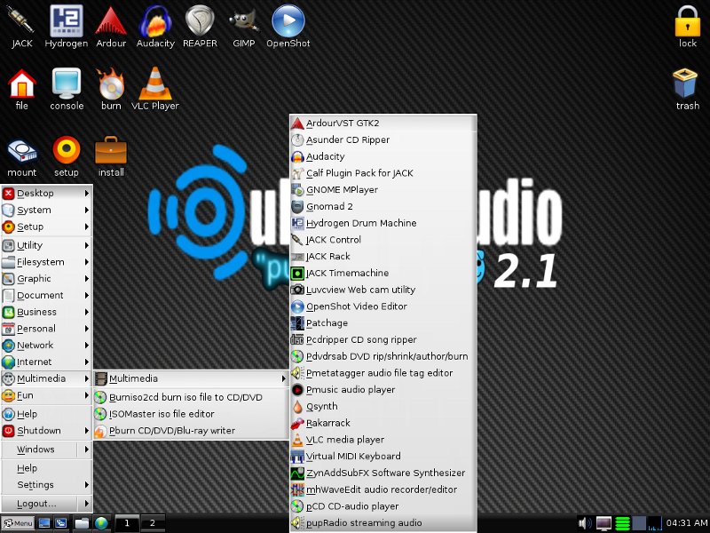Open JACK Timemachine entry

point(383,274)
